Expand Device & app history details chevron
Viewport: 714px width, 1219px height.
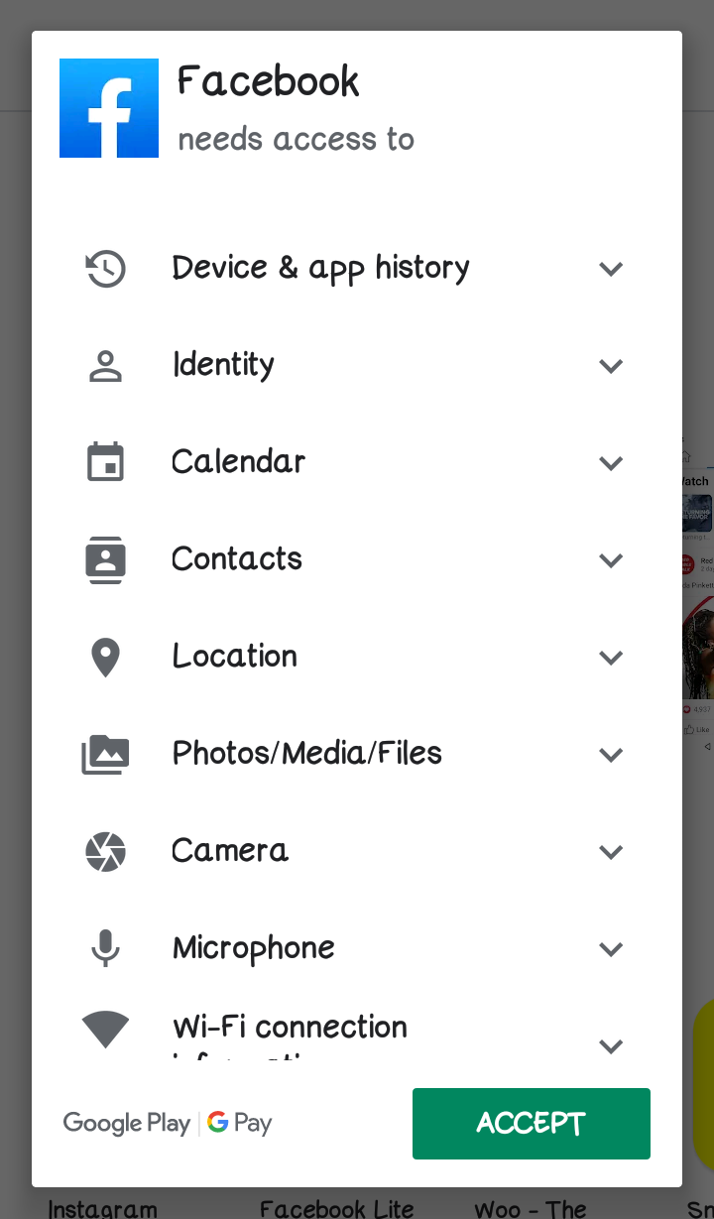tap(611, 268)
